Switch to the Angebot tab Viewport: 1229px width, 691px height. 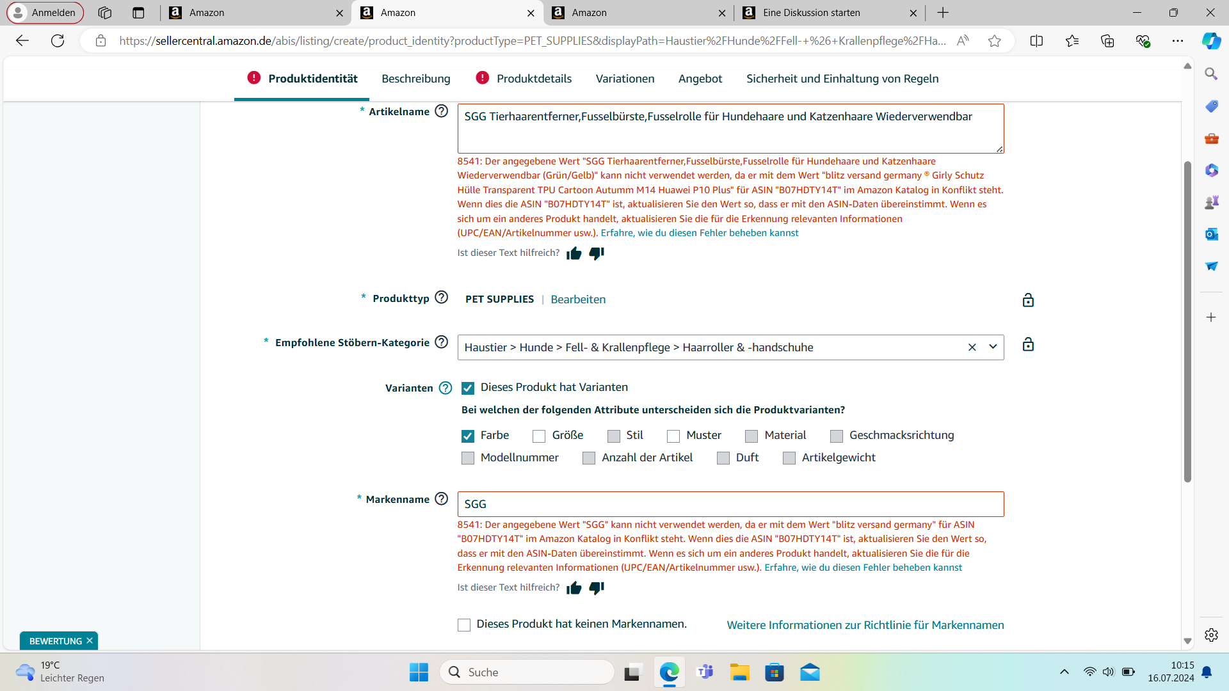click(x=700, y=79)
